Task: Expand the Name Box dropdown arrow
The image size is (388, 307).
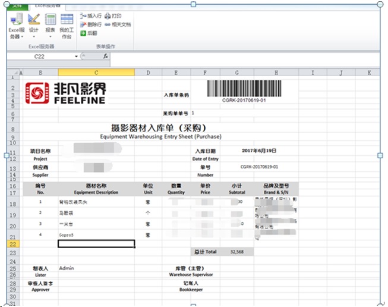Action: pos(77,57)
